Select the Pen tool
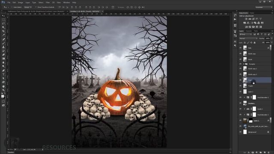The width and height of the screenshot is (274, 154). (3, 71)
